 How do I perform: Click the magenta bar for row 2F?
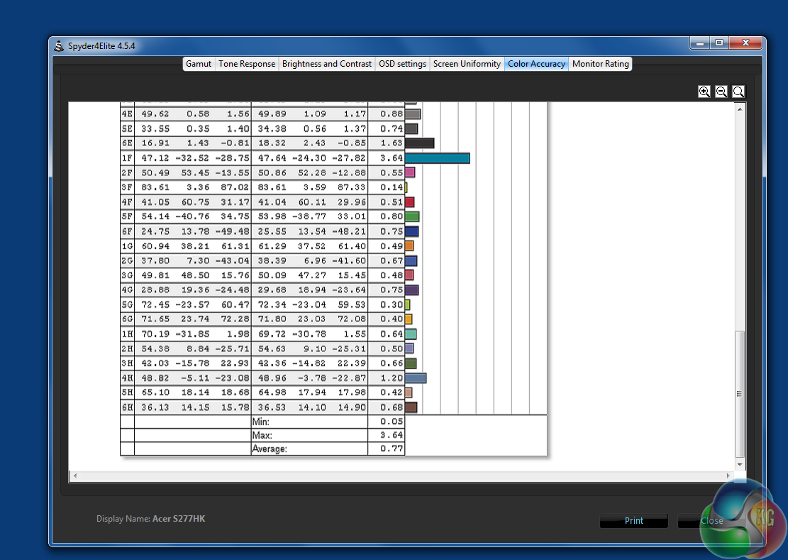[x=410, y=172]
